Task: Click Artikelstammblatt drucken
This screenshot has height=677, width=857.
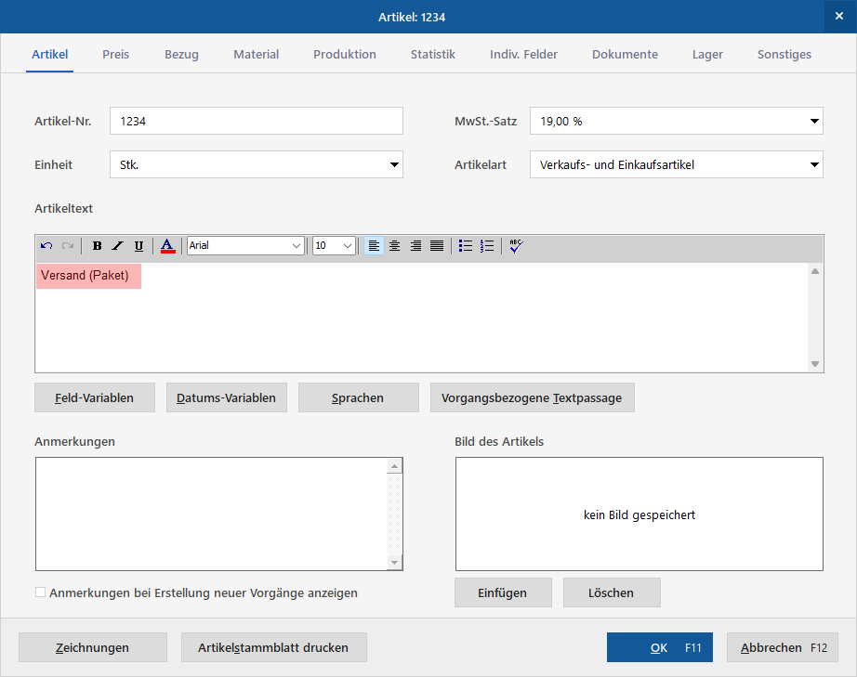Action: pos(274,647)
